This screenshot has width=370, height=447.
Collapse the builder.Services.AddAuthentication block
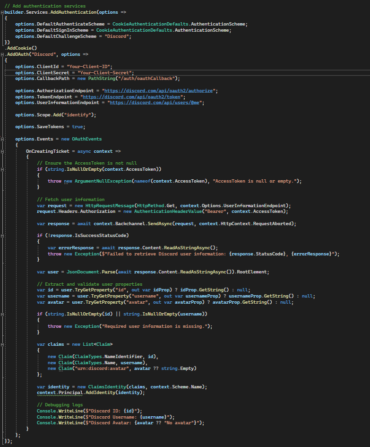tap(2, 12)
